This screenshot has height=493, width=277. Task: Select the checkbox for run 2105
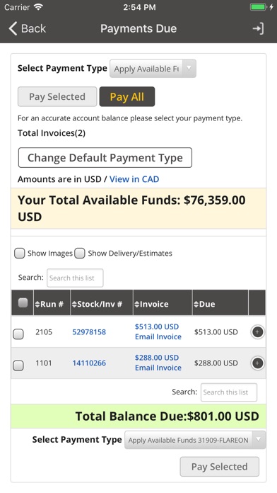(x=18, y=334)
